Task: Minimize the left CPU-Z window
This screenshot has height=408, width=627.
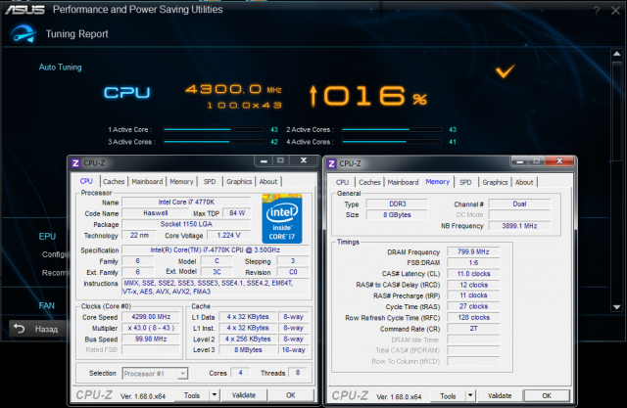Action: [264, 160]
